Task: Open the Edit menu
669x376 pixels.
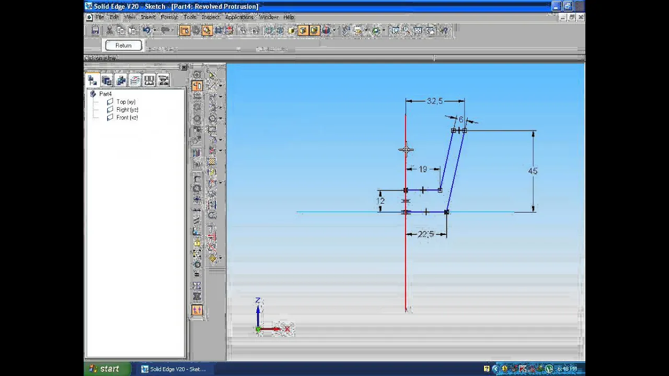Action: click(114, 17)
